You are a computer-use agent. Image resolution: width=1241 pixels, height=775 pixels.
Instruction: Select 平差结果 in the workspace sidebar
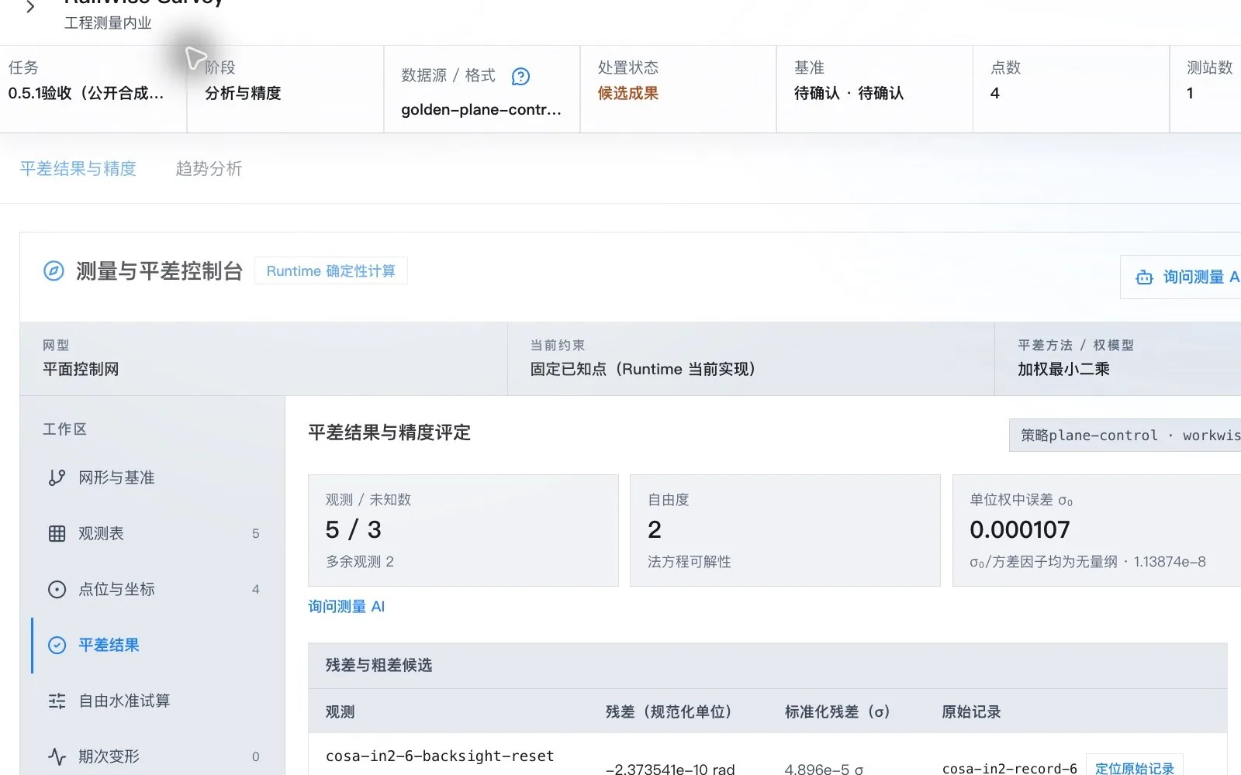point(157,645)
